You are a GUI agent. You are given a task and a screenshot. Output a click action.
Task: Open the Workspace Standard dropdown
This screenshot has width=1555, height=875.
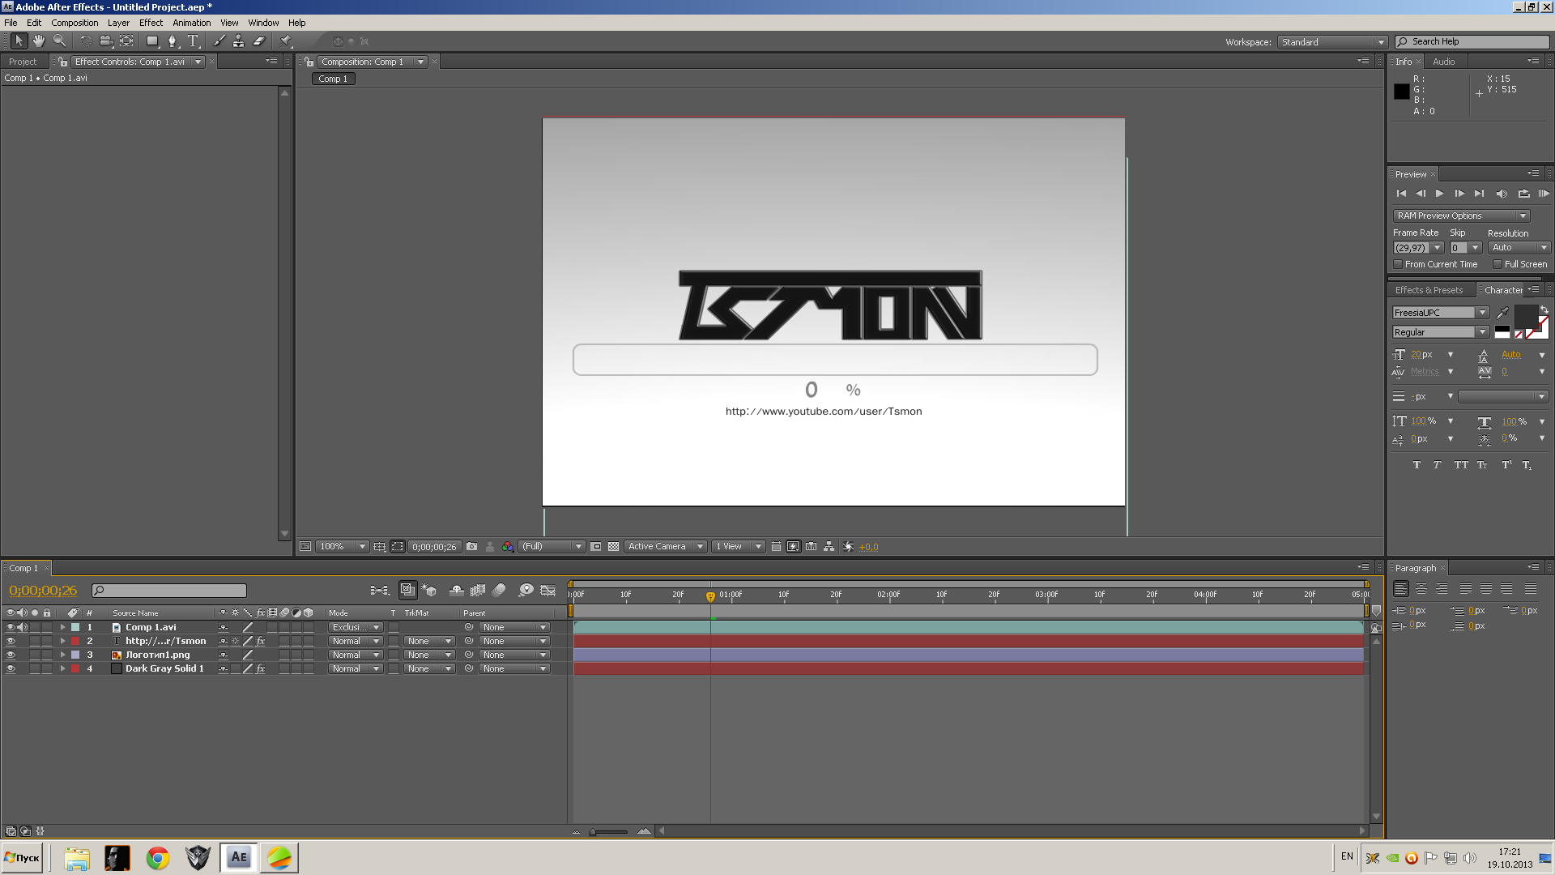pos(1332,42)
